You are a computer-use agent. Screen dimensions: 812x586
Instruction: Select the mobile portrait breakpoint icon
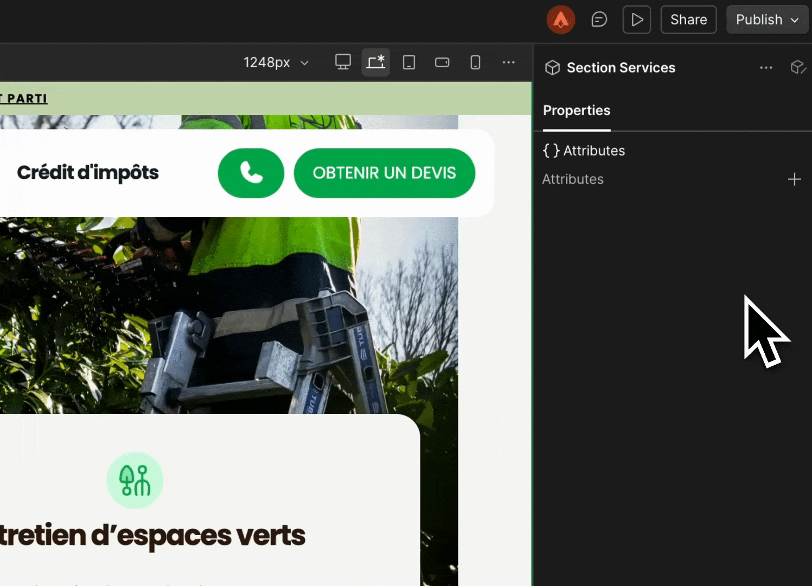pos(475,62)
